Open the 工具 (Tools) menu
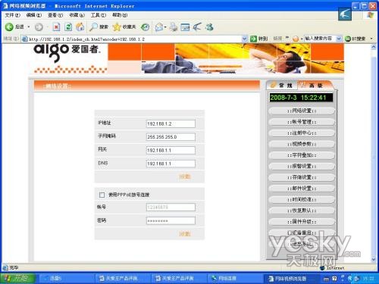379x284 pixels. point(99,15)
